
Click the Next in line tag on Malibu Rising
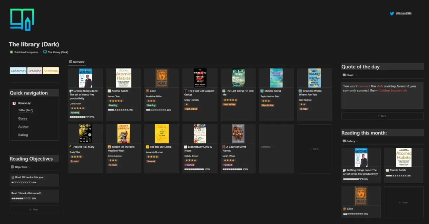coord(267,105)
